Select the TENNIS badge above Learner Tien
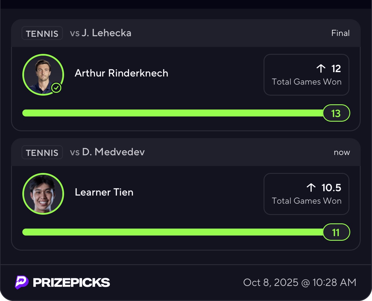The width and height of the screenshot is (372, 301). click(x=42, y=152)
